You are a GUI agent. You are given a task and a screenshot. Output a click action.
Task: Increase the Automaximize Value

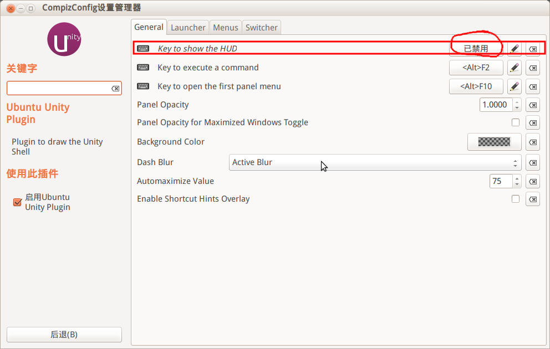coord(517,178)
